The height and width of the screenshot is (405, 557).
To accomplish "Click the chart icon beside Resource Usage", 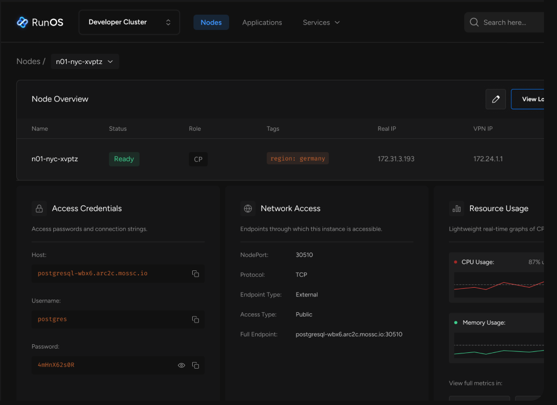I will 457,208.
